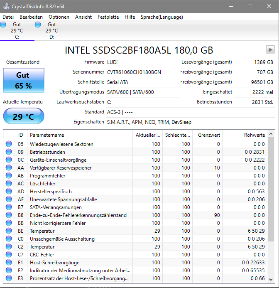Click the SMART list vertical scrollbar thumb
This screenshot has width=279, height=288.
pyautogui.click(x=271, y=189)
